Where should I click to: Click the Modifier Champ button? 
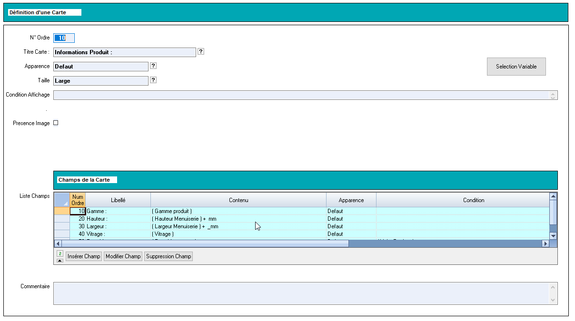[x=123, y=256]
